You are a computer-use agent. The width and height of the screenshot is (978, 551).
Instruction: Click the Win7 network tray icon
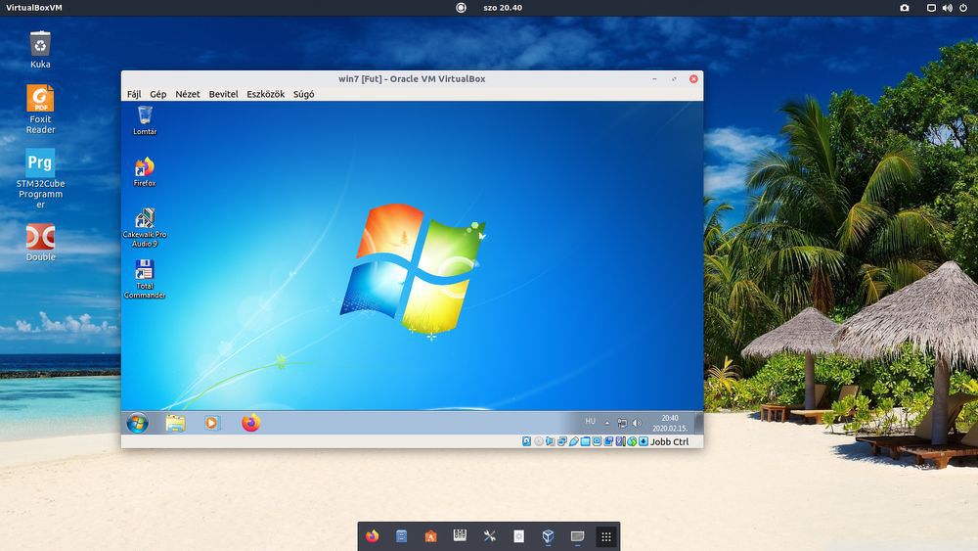point(622,423)
